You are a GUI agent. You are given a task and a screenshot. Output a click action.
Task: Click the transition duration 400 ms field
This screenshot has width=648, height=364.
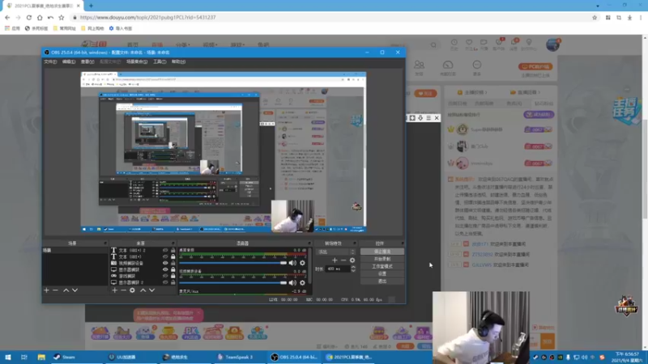coord(338,269)
